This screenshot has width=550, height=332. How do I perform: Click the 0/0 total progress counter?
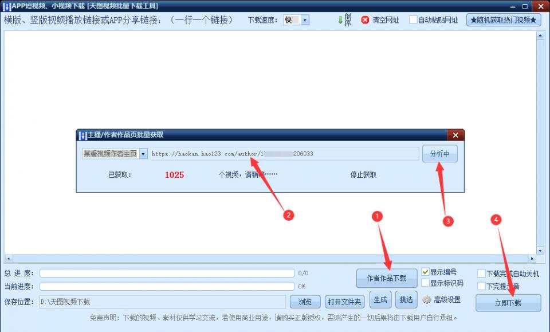(303, 273)
